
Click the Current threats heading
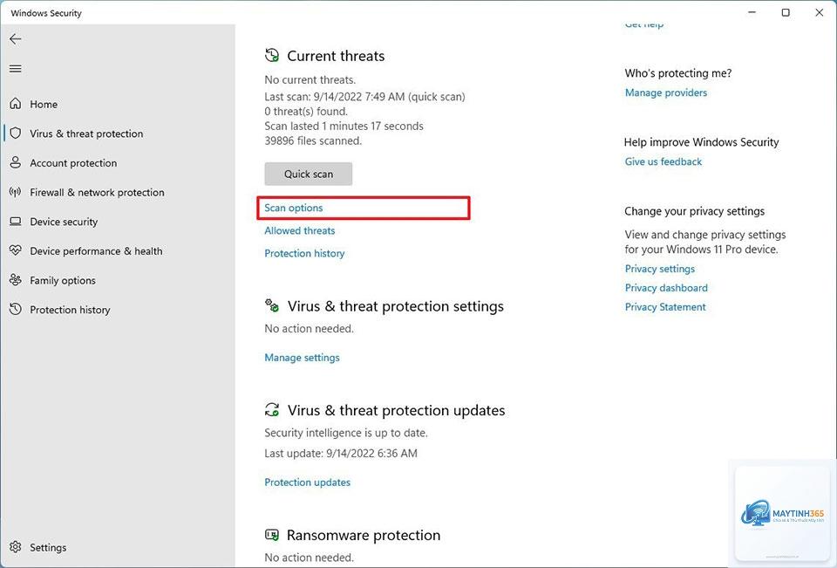(336, 56)
